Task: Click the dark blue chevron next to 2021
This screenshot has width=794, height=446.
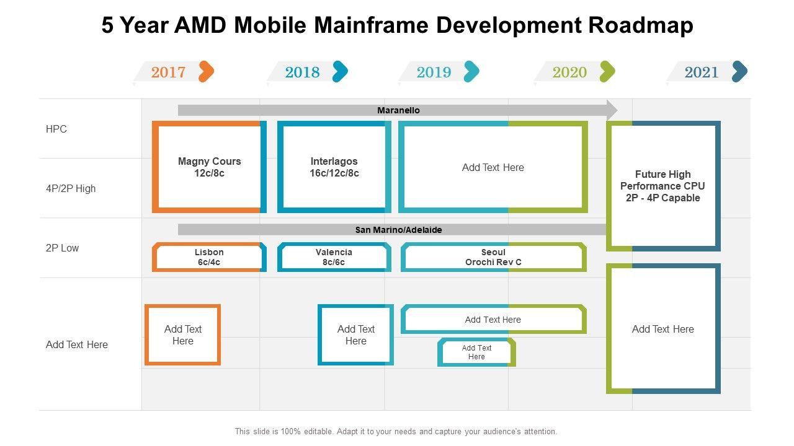Action: (739, 72)
